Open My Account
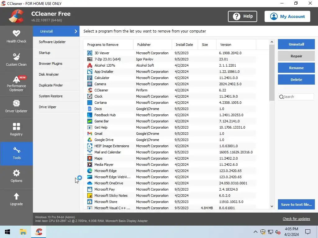The width and height of the screenshot is (318, 238). click(x=287, y=16)
